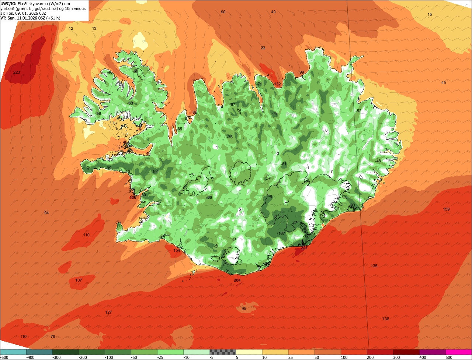
Task: Click the red legend swatch between 100 and 200
Action: [354, 352]
